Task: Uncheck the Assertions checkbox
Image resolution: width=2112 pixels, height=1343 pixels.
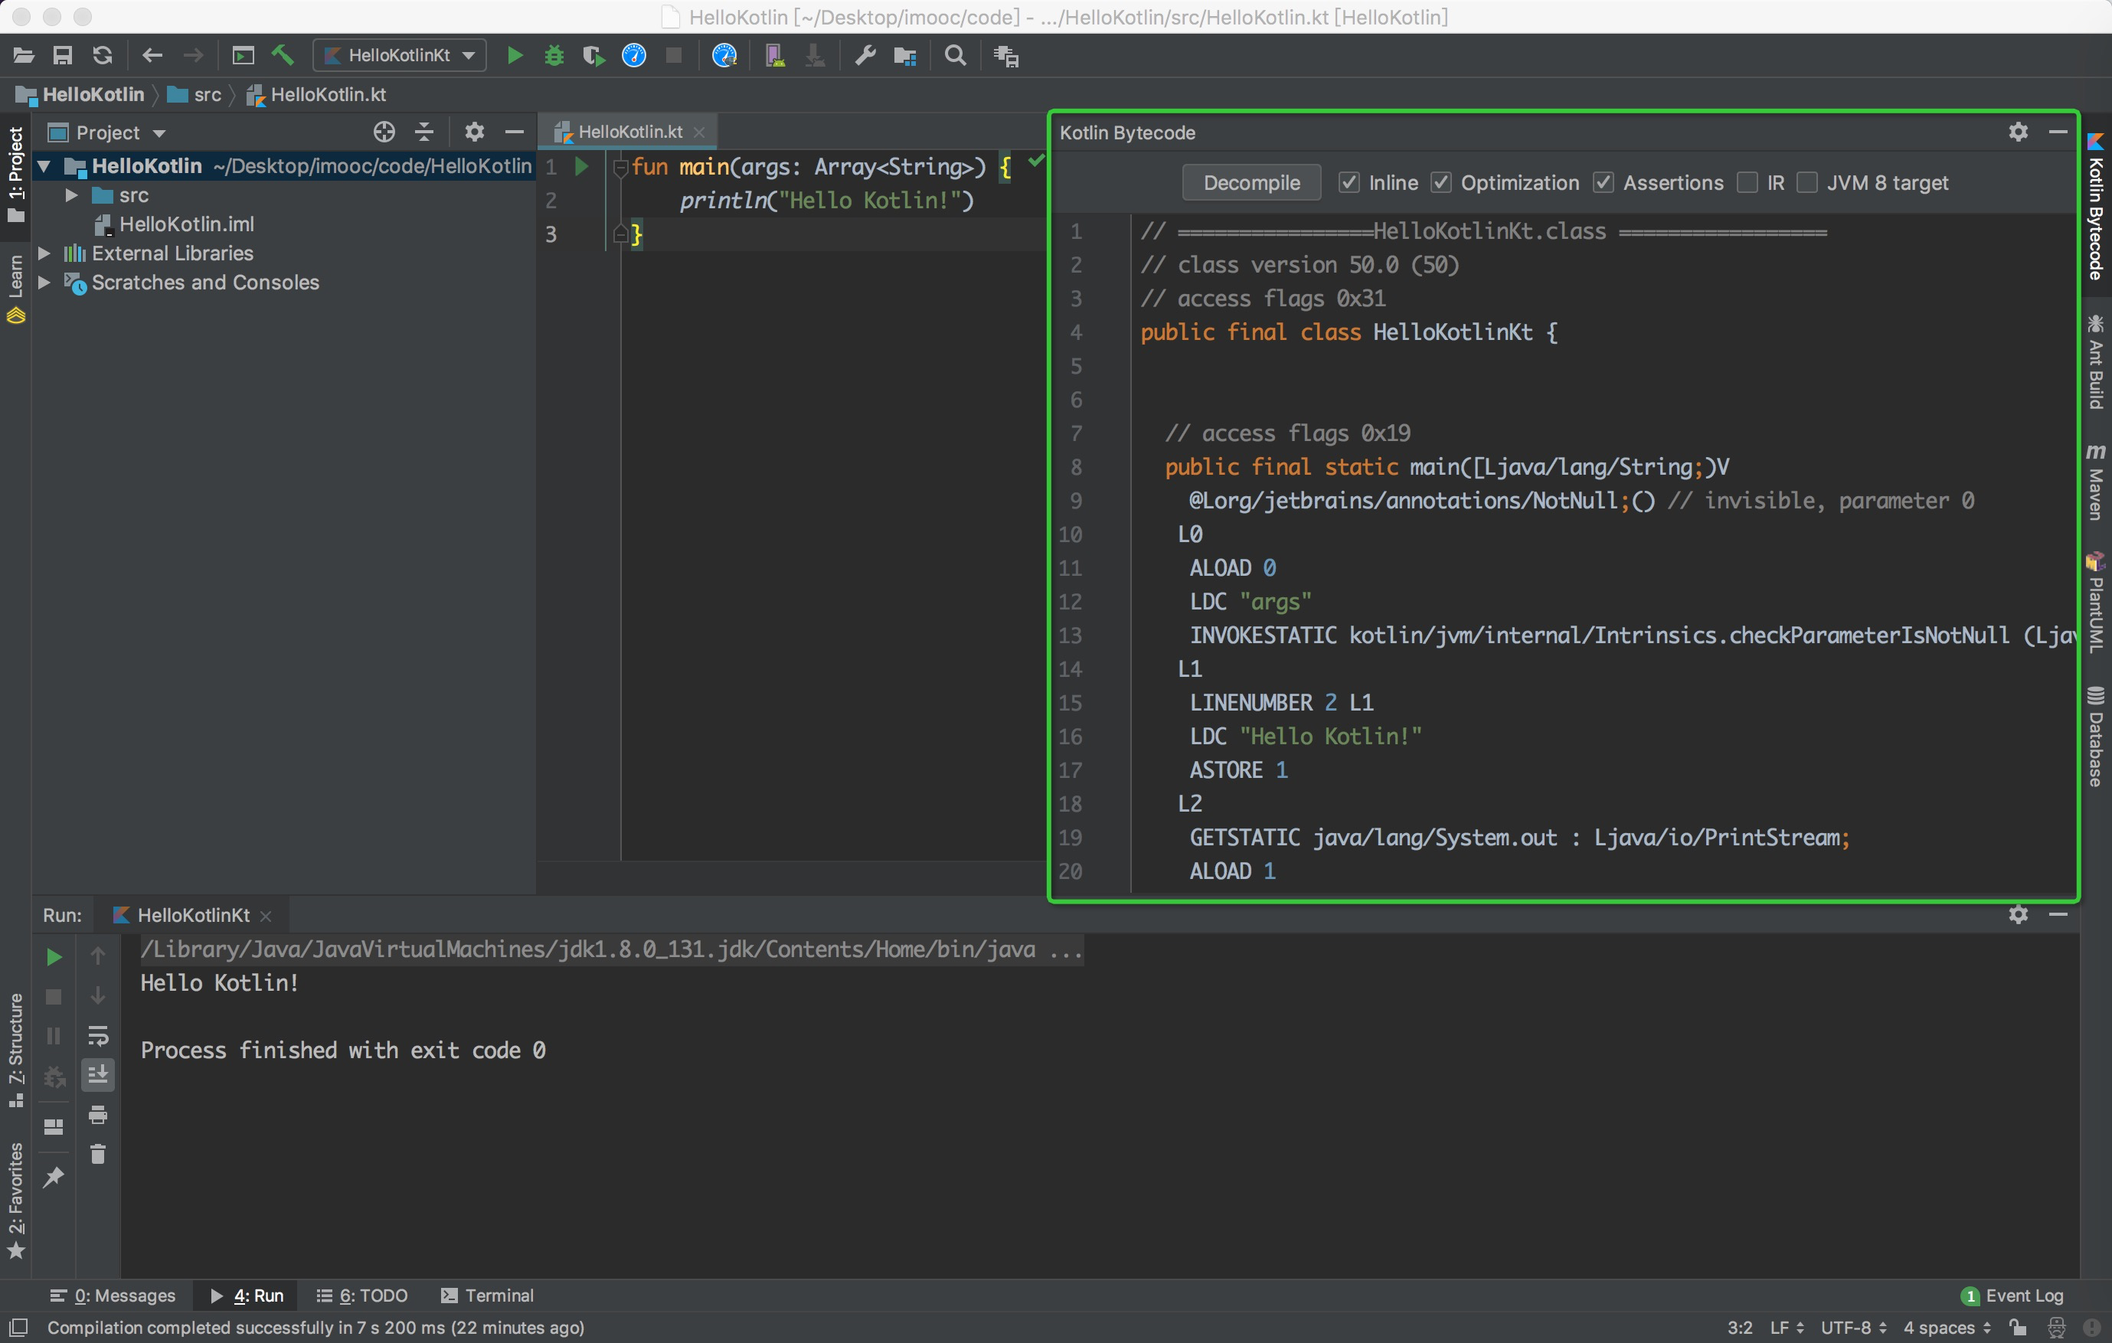Action: click(1604, 182)
